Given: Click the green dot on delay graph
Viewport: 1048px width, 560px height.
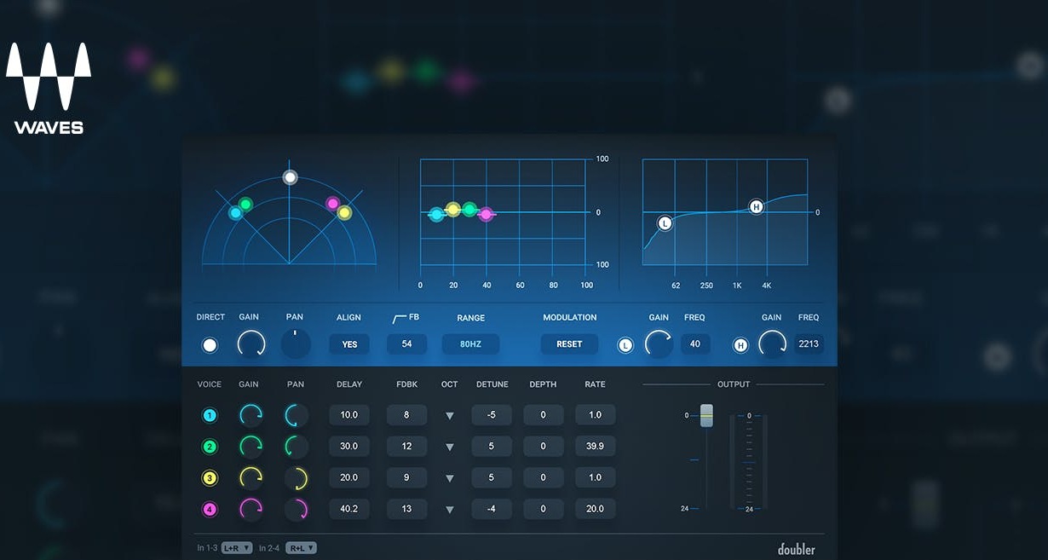Looking at the screenshot, I should point(469,209).
